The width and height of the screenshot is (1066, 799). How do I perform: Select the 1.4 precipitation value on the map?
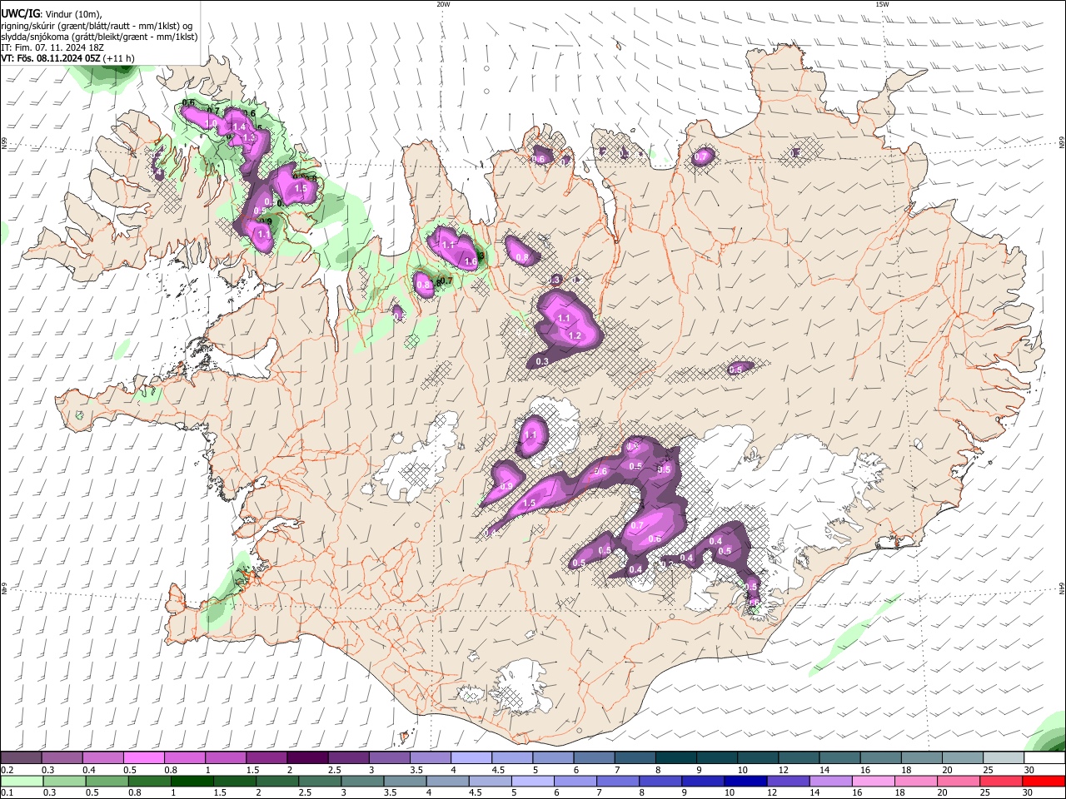click(x=240, y=127)
